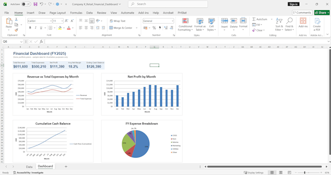Screen dimensions: 331x175
Task: Click the Percent Style icon
Action: [154, 28]
